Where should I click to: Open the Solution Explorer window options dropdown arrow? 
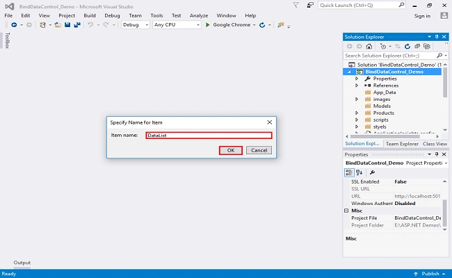(430, 37)
